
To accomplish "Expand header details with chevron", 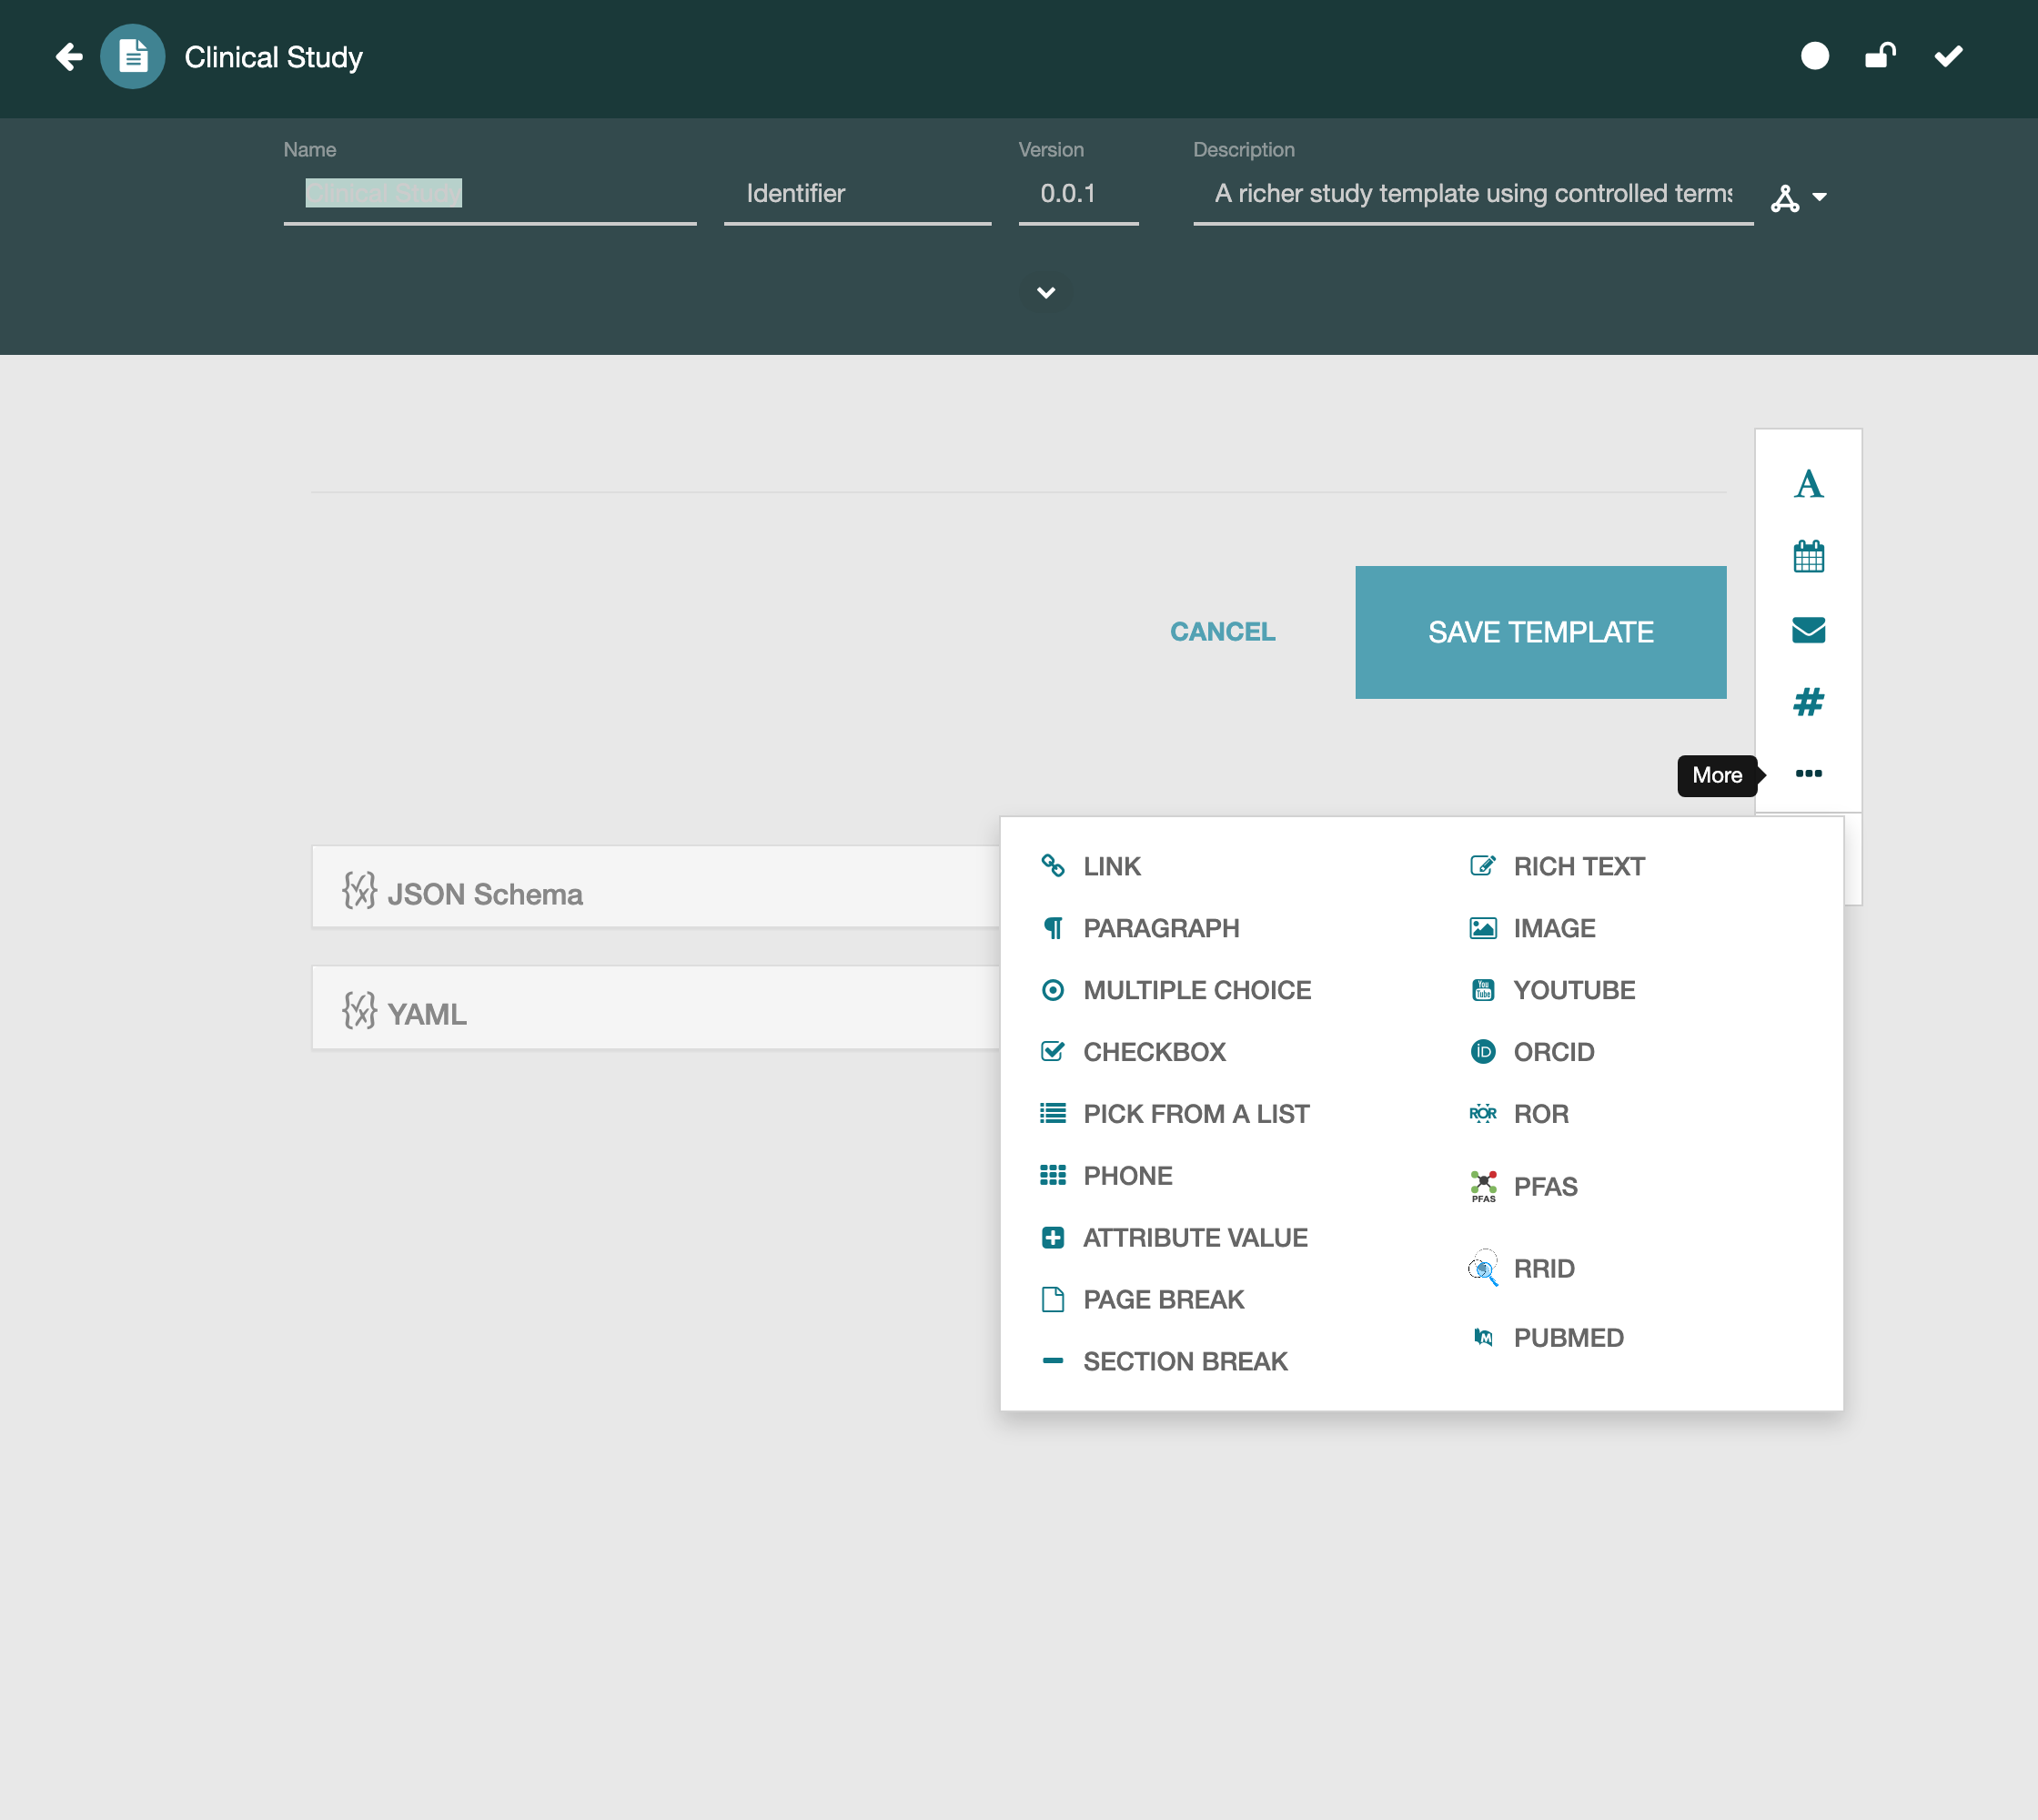I will click(x=1046, y=292).
